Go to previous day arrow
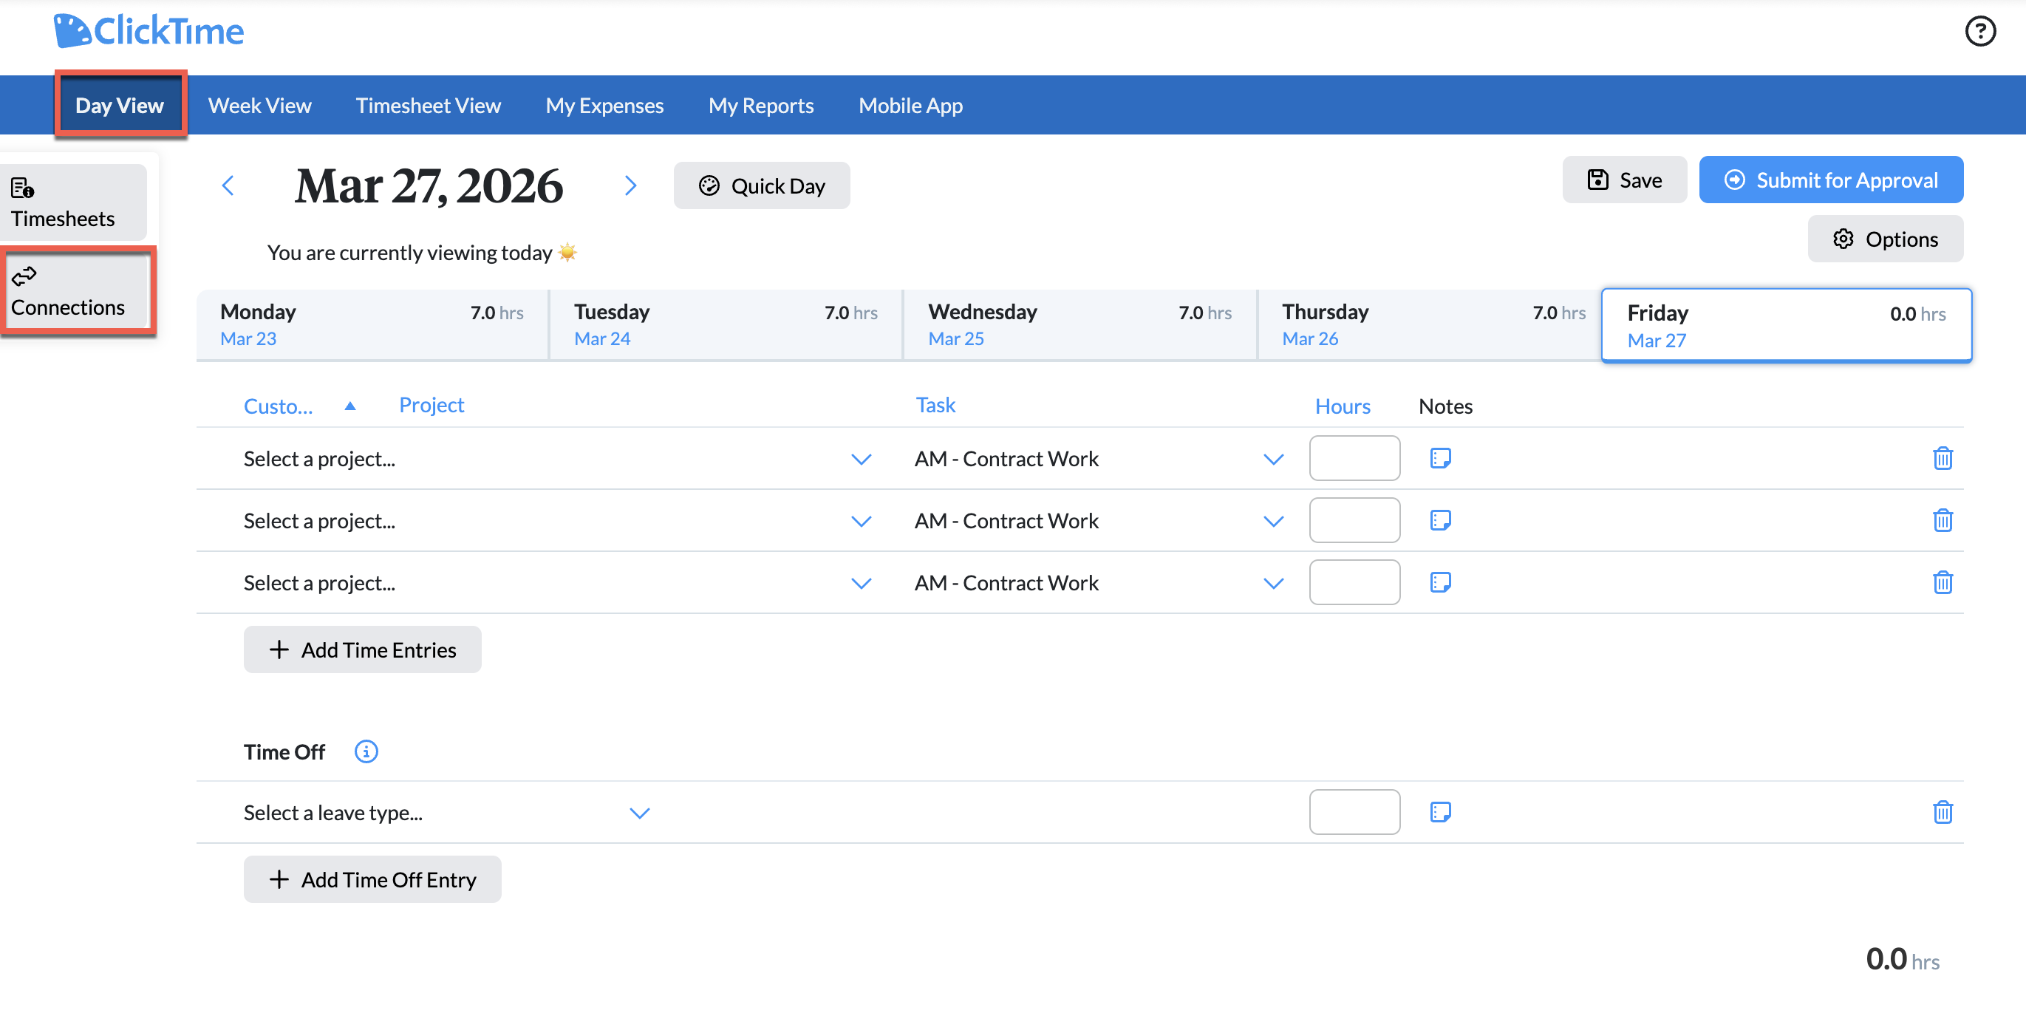This screenshot has height=1030, width=2026. pos(228,185)
